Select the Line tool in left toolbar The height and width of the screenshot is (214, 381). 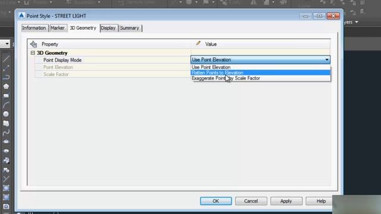point(6,58)
